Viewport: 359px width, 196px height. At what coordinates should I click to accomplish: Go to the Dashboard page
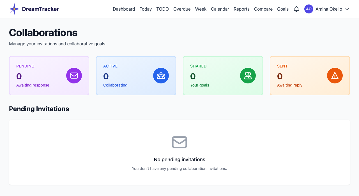click(x=124, y=9)
